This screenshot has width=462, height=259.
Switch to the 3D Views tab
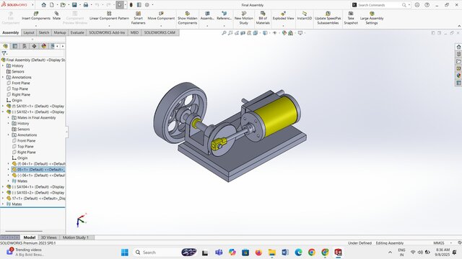[48, 237]
